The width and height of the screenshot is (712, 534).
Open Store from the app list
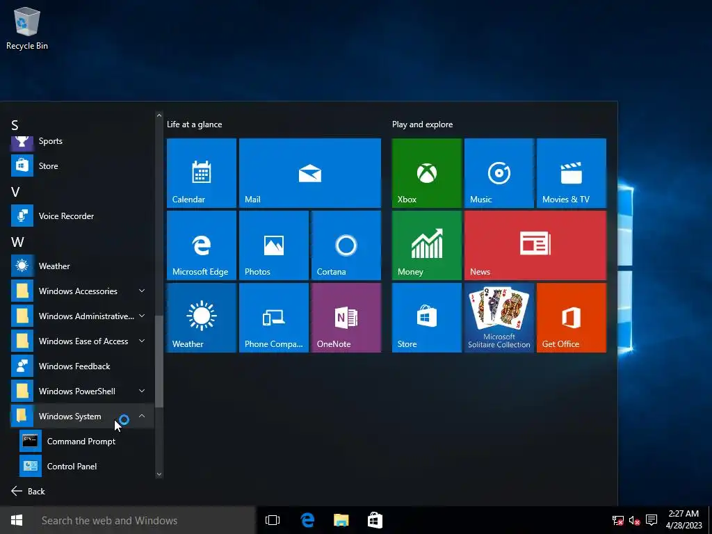(82, 165)
